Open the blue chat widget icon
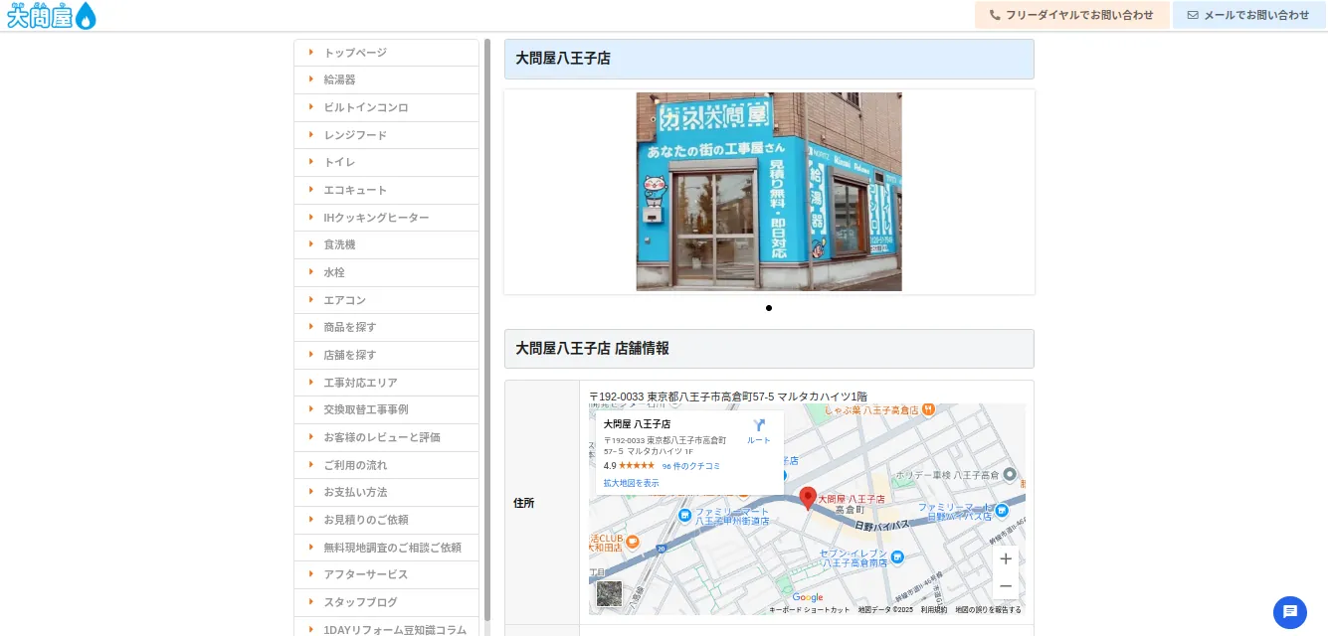Viewport: 1328px width, 636px height. tap(1290, 612)
